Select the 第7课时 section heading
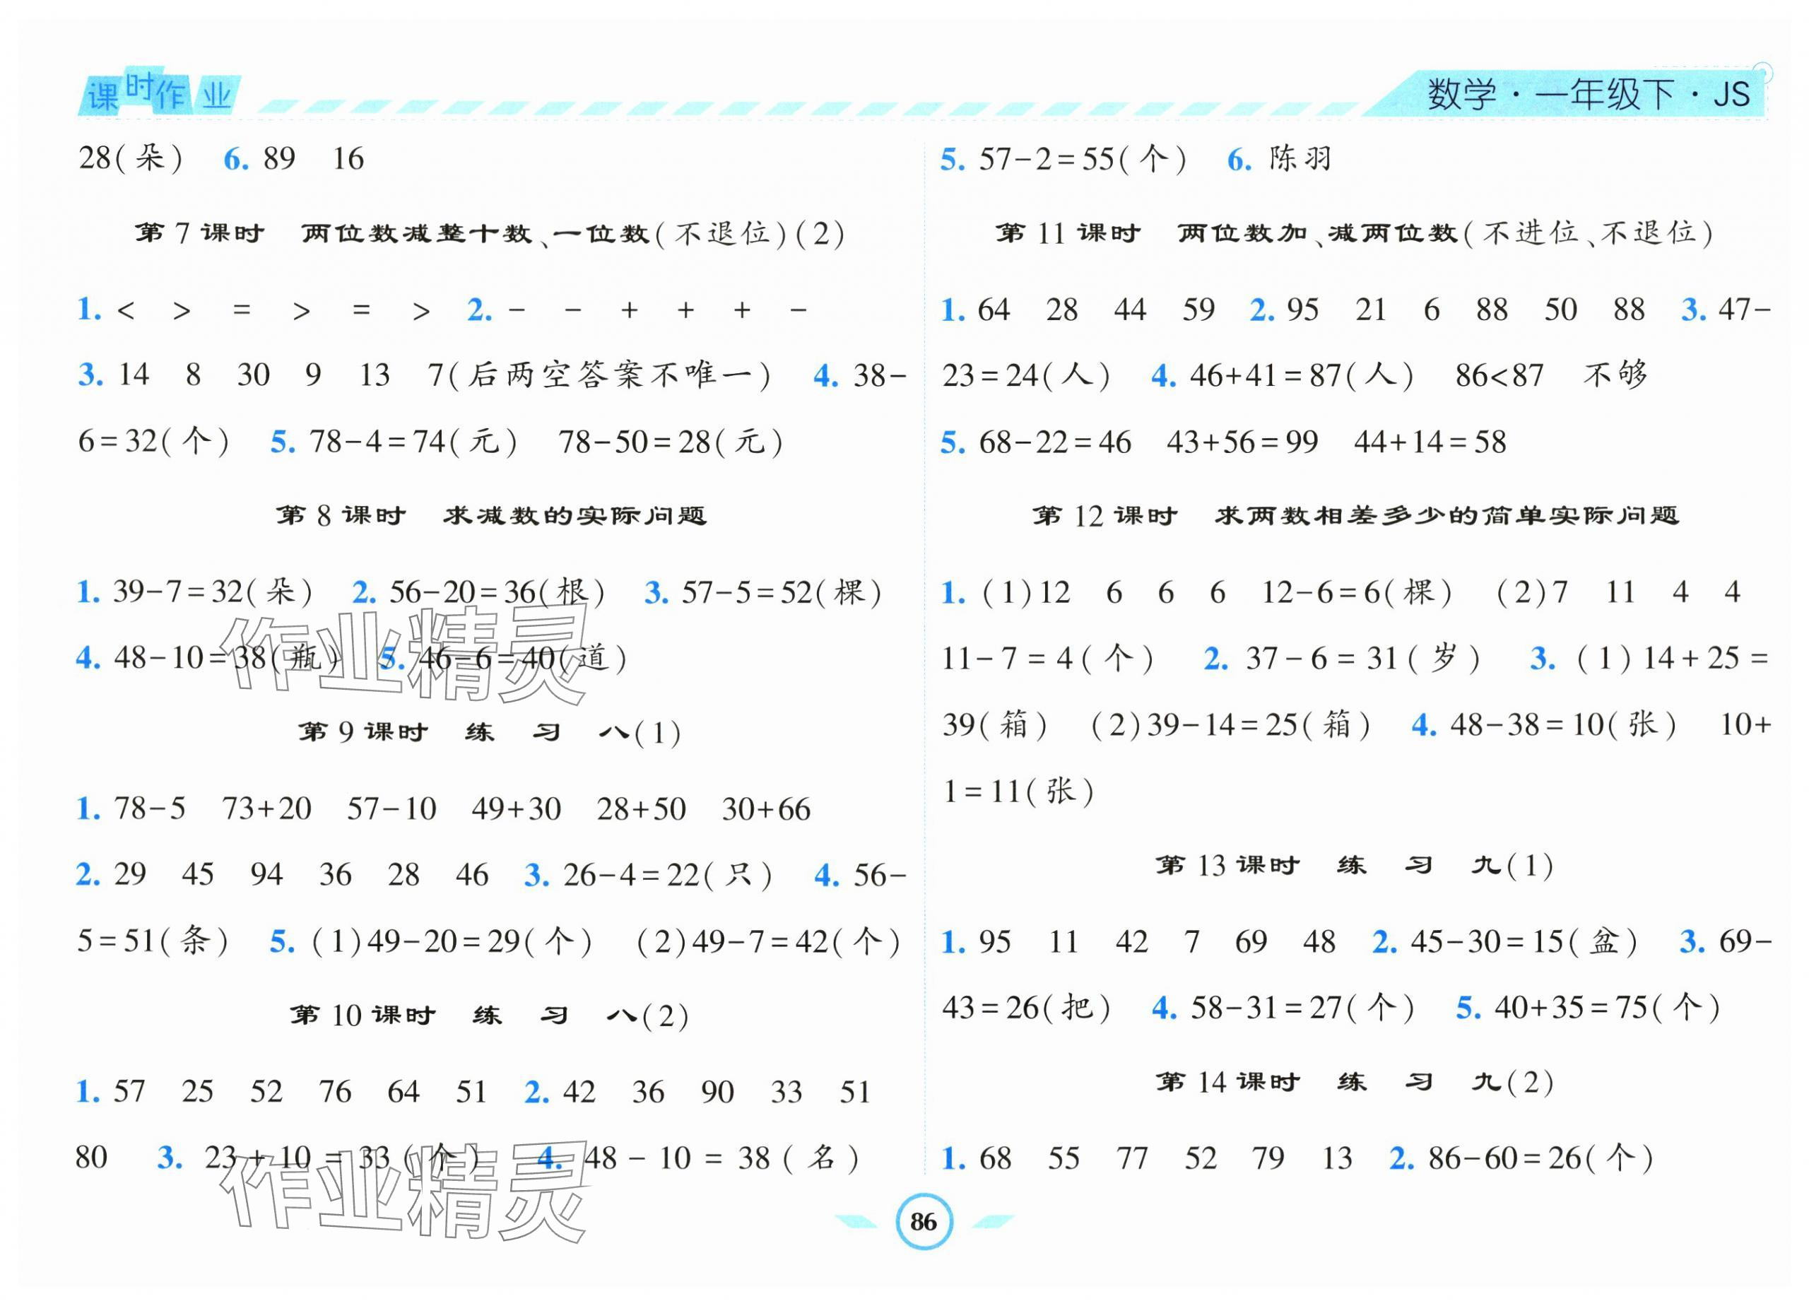1809x1306 pixels. pyautogui.click(x=490, y=234)
